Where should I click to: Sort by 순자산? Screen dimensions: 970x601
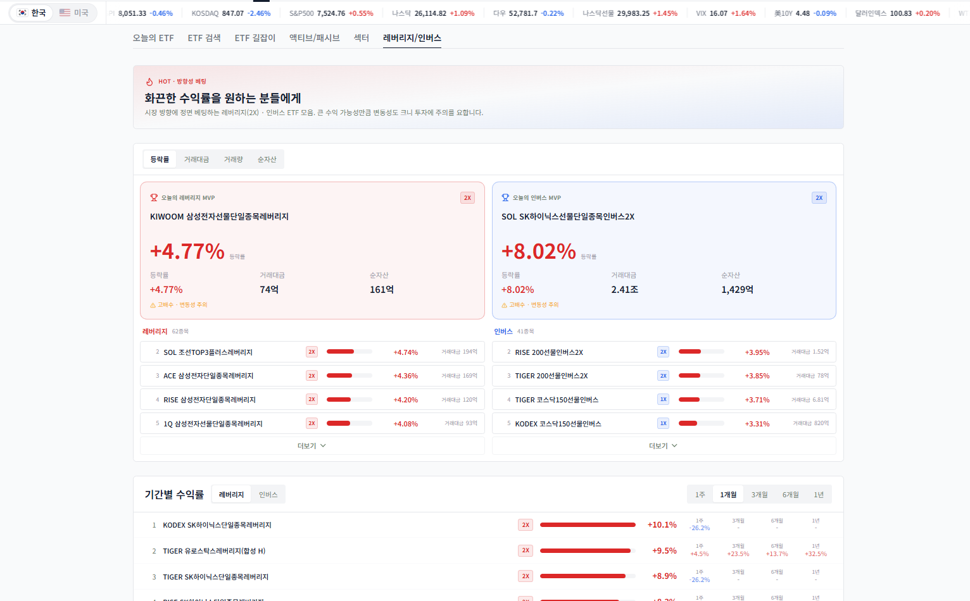(267, 159)
